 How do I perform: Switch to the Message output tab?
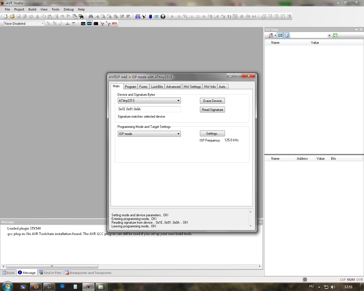pos(27,273)
